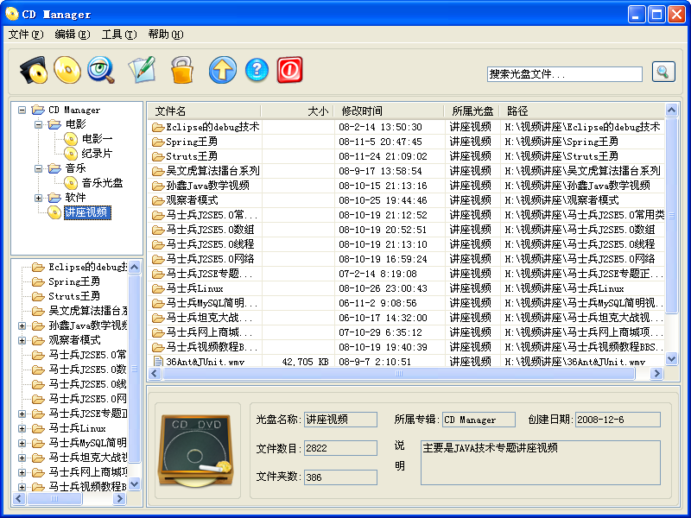
Task: Click the CD Manager root folder icon
Action: (38, 110)
